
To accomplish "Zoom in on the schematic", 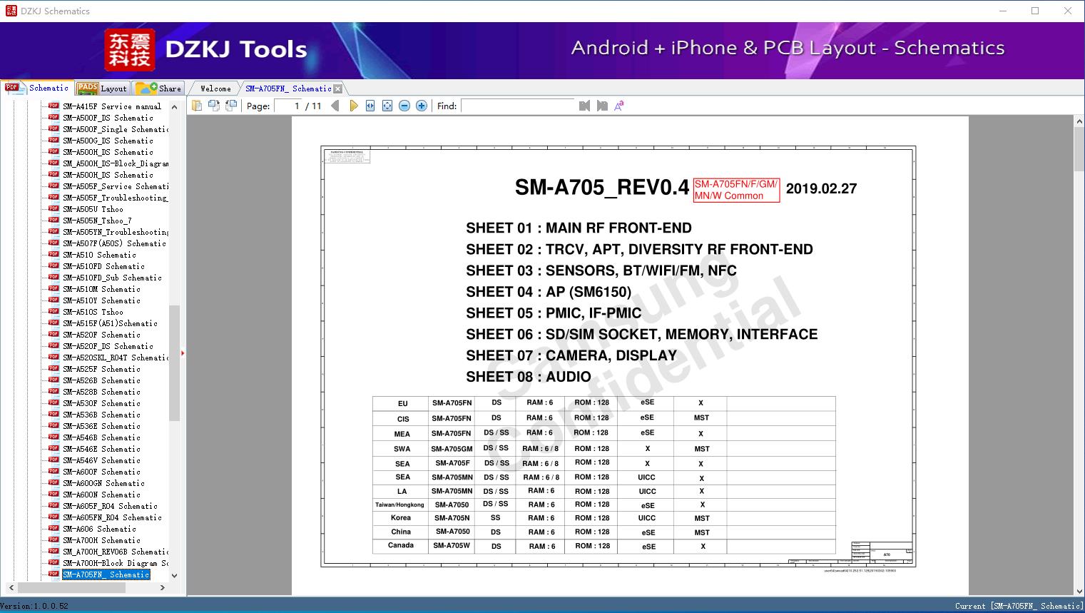I will pos(422,106).
